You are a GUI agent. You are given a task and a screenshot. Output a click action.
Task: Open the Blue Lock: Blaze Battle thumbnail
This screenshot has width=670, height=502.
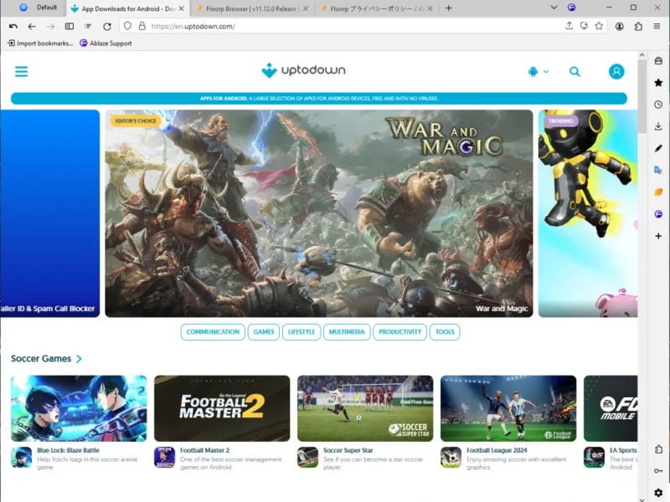[79, 408]
